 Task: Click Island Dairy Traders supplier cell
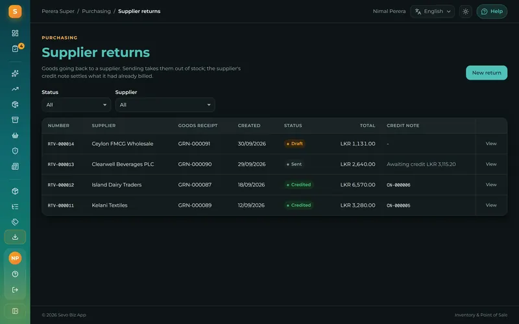[117, 185]
